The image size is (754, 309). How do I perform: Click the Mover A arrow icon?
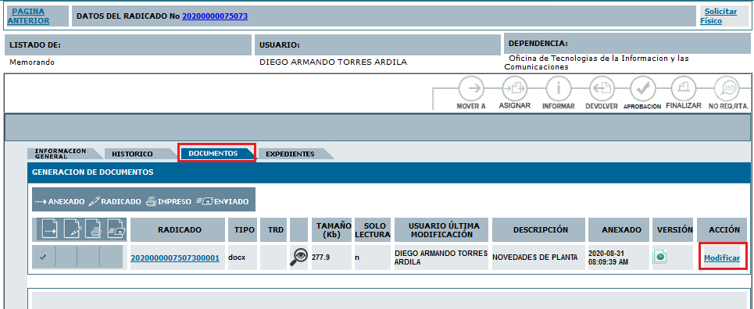471,88
